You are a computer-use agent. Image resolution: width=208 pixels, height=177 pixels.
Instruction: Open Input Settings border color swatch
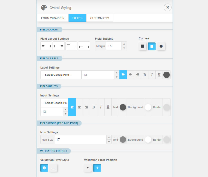[167, 107]
